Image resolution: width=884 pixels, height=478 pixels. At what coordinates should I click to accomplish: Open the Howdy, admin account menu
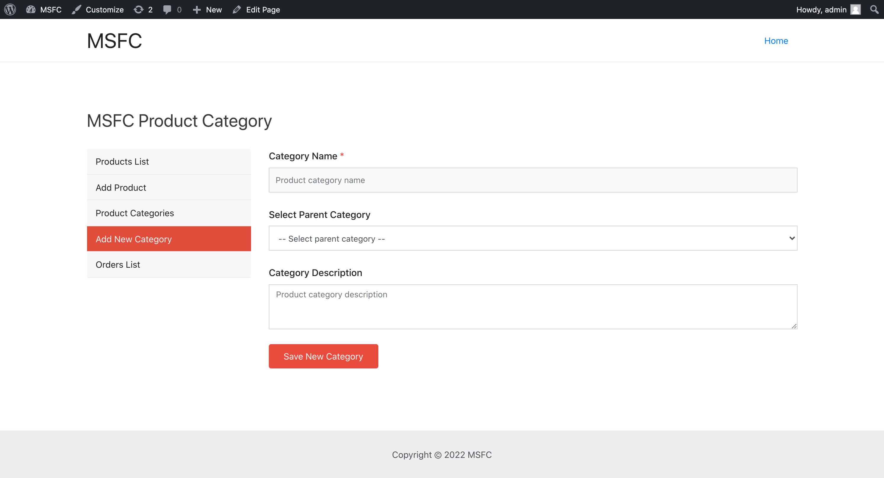pyautogui.click(x=821, y=9)
